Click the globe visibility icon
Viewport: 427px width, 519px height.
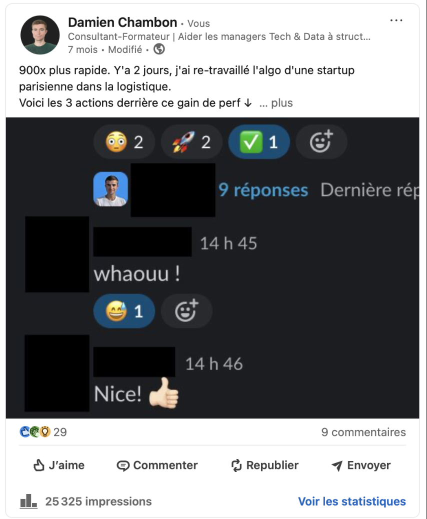[x=159, y=49]
